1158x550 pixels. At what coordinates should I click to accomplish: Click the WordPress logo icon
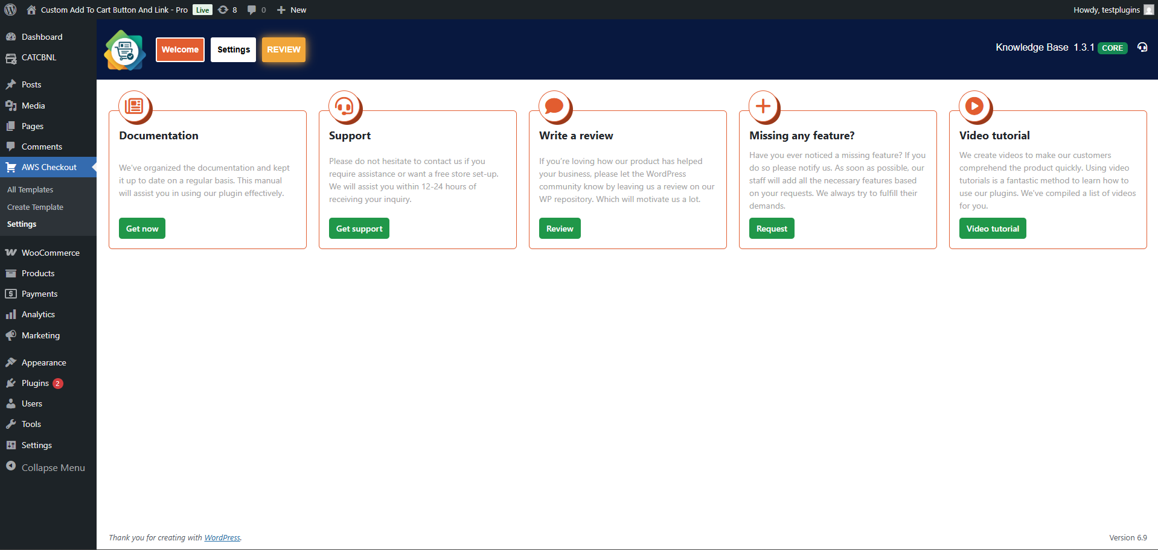[x=10, y=10]
